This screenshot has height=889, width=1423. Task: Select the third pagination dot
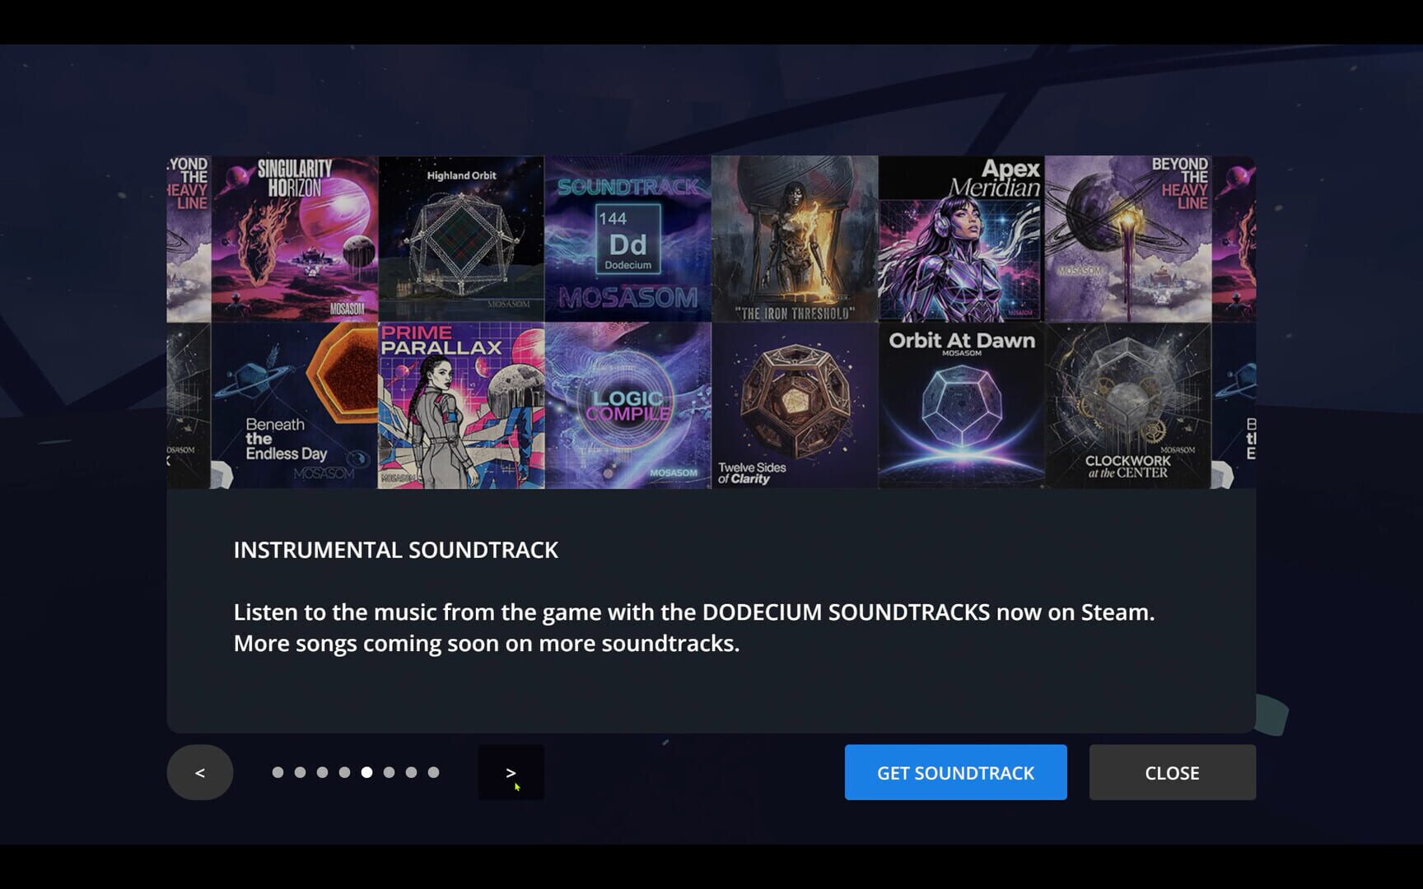322,772
